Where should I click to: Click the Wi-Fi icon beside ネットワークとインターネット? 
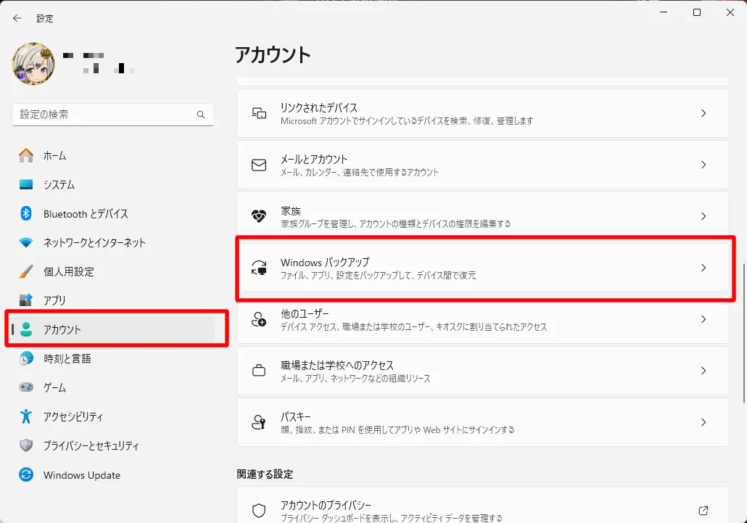[25, 242]
